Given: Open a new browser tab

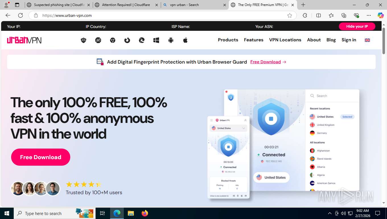Looking at the screenshot, I should pyautogui.click(x=303, y=5).
